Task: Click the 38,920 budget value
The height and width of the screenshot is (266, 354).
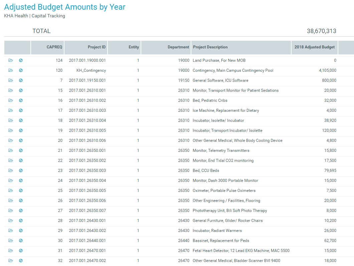Action: pos(330,120)
